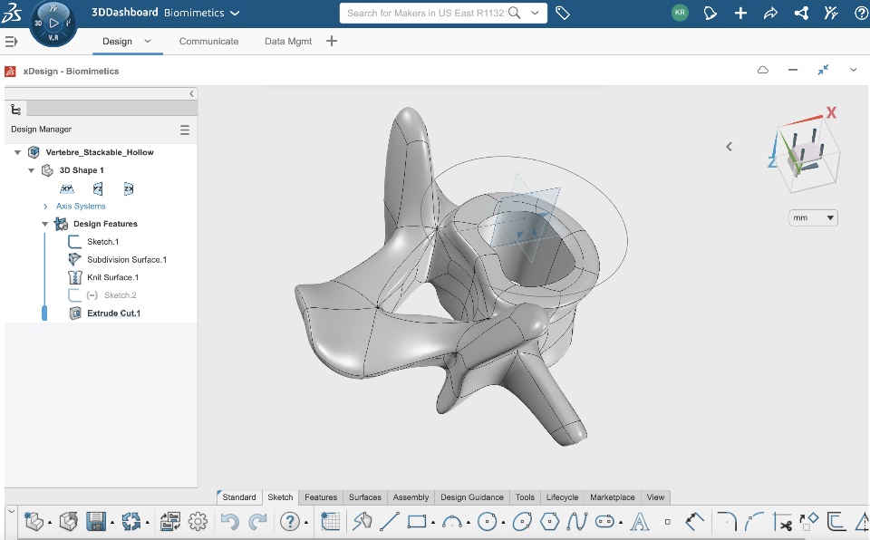Expand Axis Systems node

tap(45, 207)
